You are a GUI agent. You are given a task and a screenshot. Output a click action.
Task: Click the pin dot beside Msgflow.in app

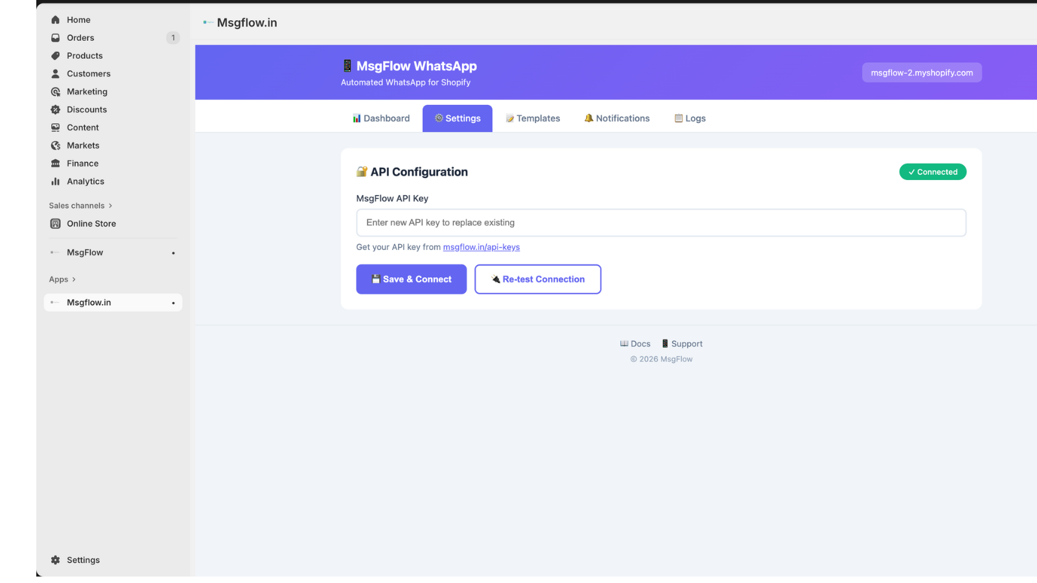coord(173,303)
